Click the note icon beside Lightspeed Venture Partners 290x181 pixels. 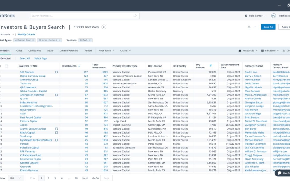(x=57, y=140)
